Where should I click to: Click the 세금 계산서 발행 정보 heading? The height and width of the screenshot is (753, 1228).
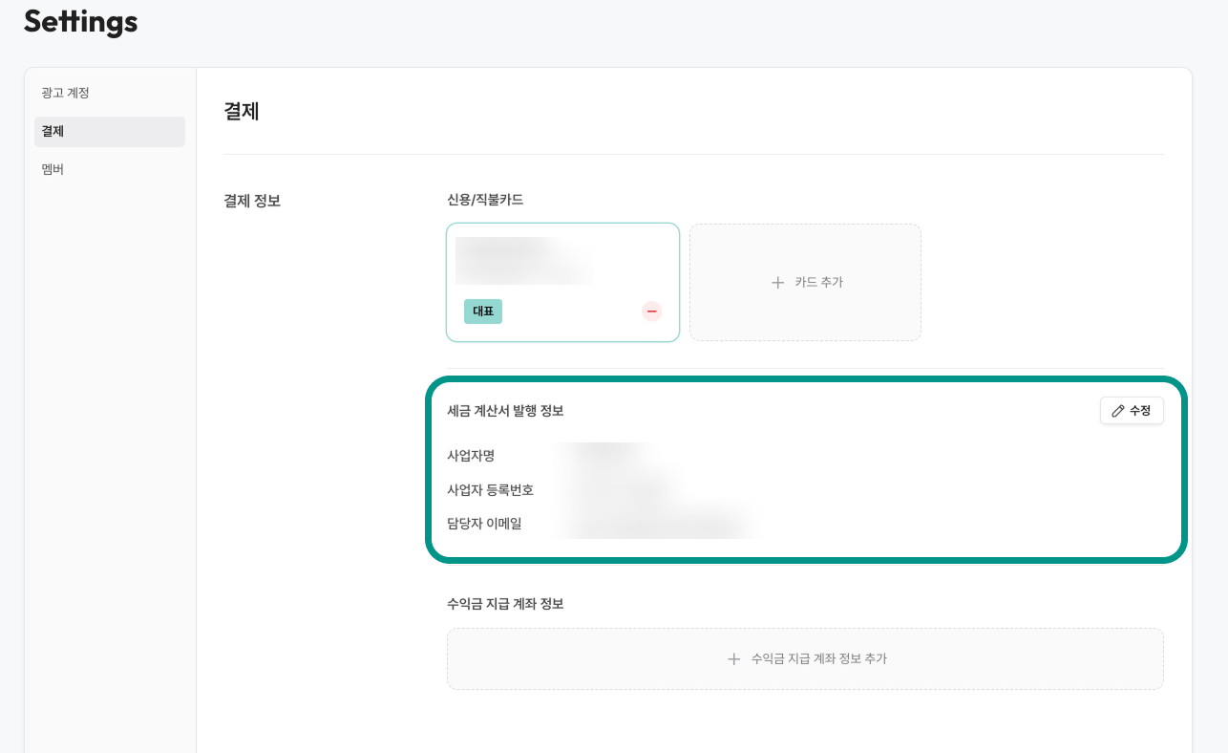505,411
